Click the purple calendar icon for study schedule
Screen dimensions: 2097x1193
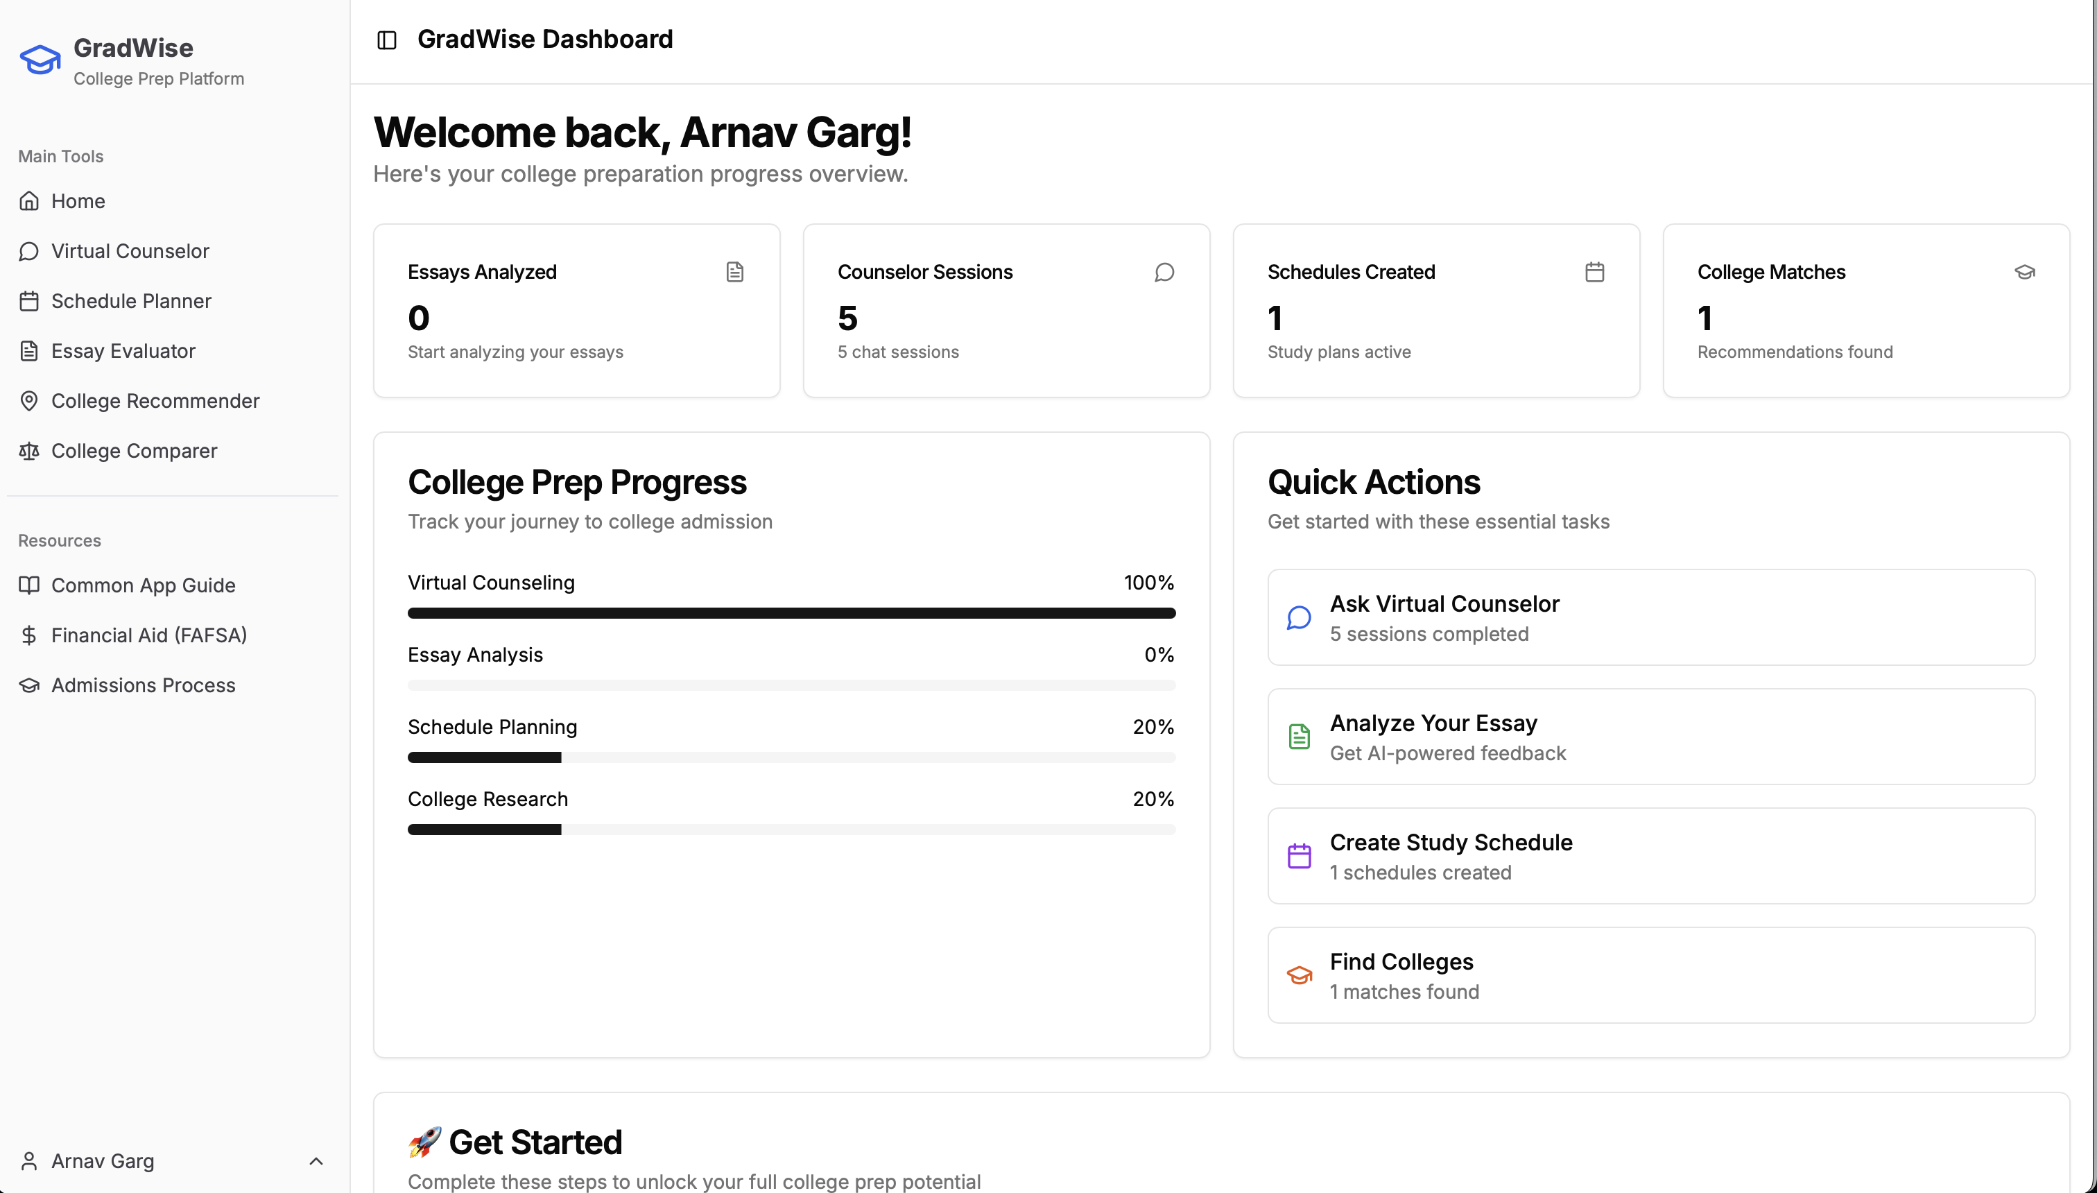point(1299,856)
